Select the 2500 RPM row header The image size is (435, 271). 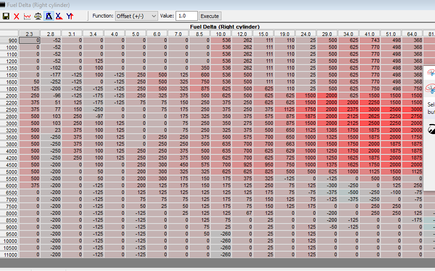click(9, 110)
